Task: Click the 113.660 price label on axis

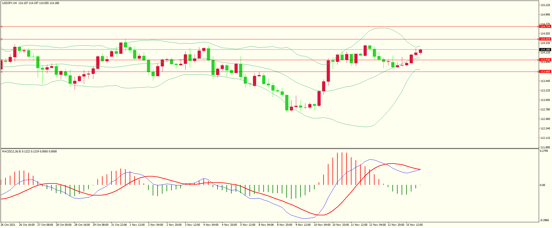Action: coord(545,72)
